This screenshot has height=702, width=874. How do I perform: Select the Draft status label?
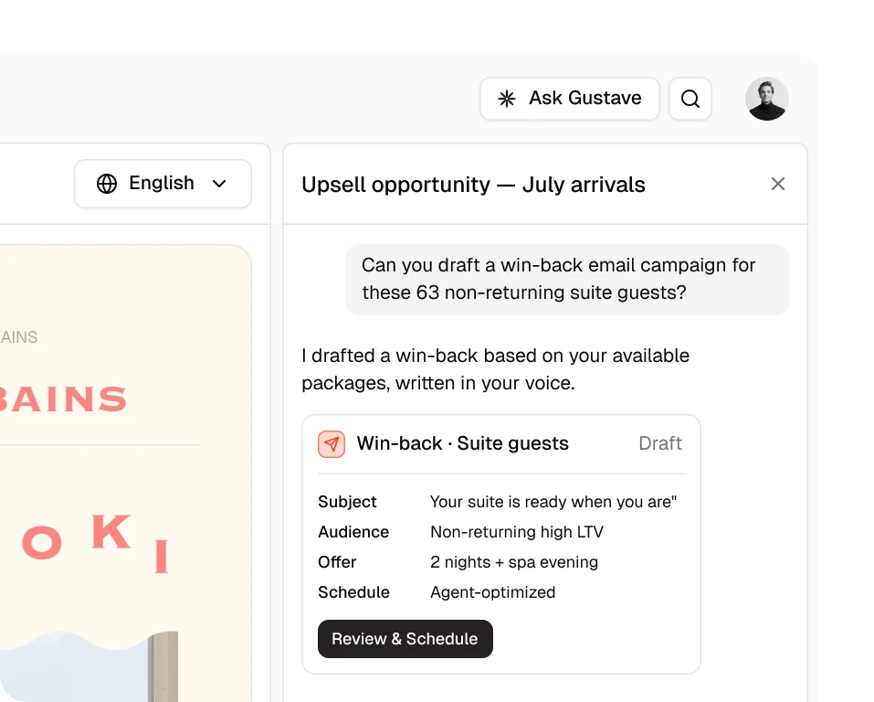[660, 443]
